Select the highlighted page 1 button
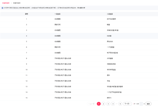This screenshot has width=158, height=107. pos(99,104)
